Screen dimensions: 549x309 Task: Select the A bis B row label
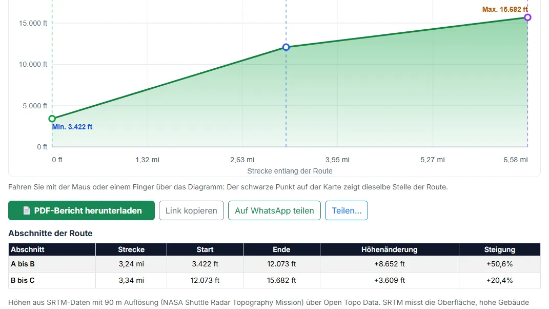(x=23, y=264)
